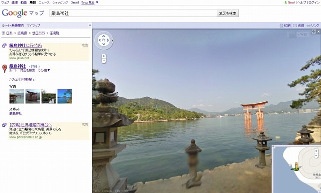Screen dimensions: 321x193
Task: Open the ad link 厳島神社に行くなら
Action: [x=26, y=46]
